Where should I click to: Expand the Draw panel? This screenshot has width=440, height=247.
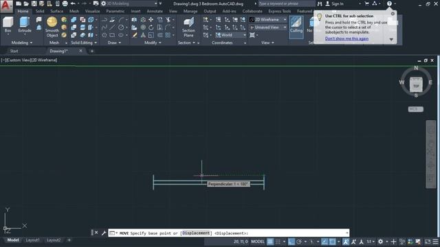(115, 43)
